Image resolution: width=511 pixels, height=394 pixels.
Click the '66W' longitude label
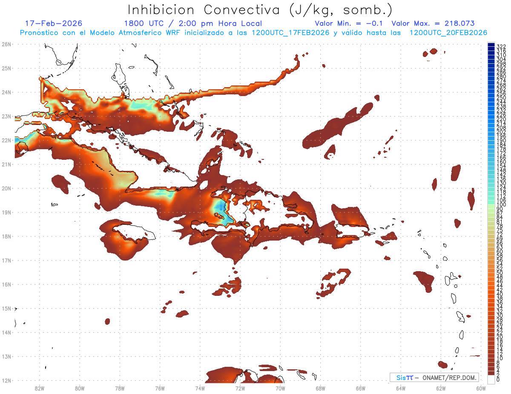[361, 388]
